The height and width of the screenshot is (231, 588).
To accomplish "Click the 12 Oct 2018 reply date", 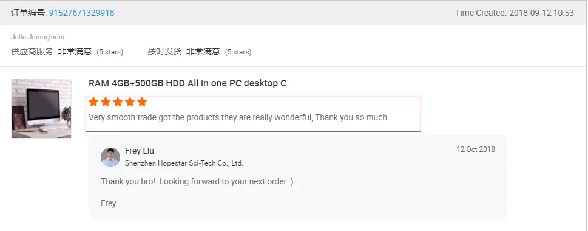I will pyautogui.click(x=476, y=149).
